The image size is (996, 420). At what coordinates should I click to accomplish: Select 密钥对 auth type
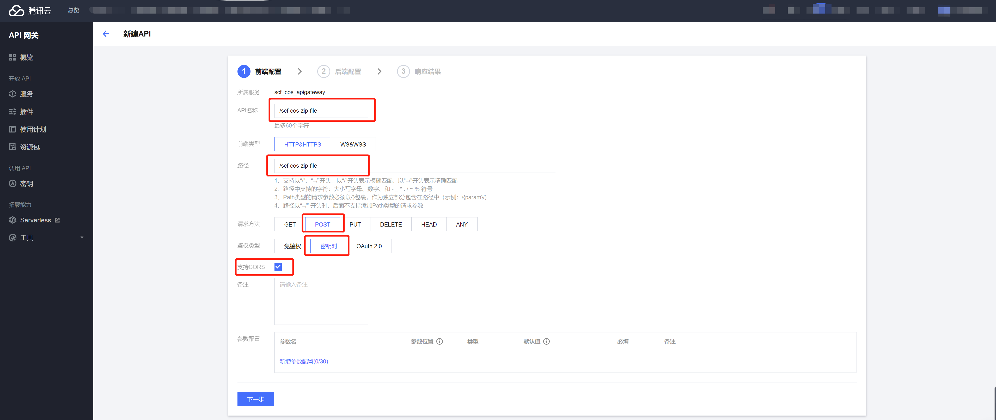(329, 246)
